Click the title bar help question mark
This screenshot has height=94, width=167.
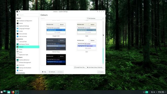[x=97, y=11]
